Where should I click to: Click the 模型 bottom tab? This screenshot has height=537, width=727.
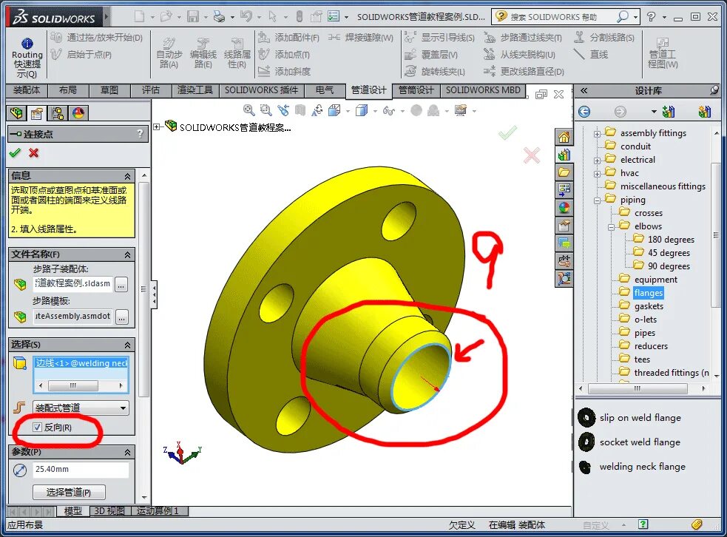(x=72, y=511)
